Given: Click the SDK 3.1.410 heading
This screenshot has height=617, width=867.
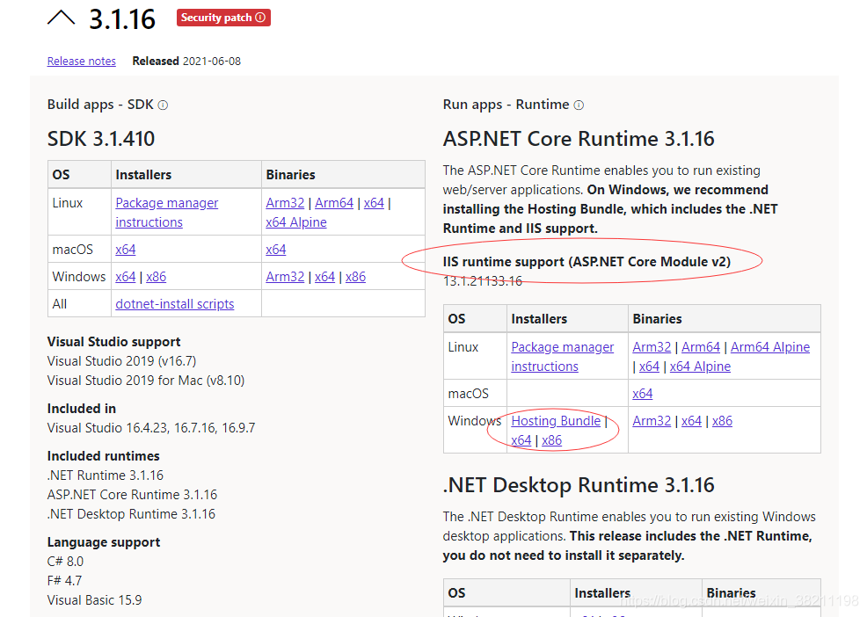Looking at the screenshot, I should click(x=100, y=139).
